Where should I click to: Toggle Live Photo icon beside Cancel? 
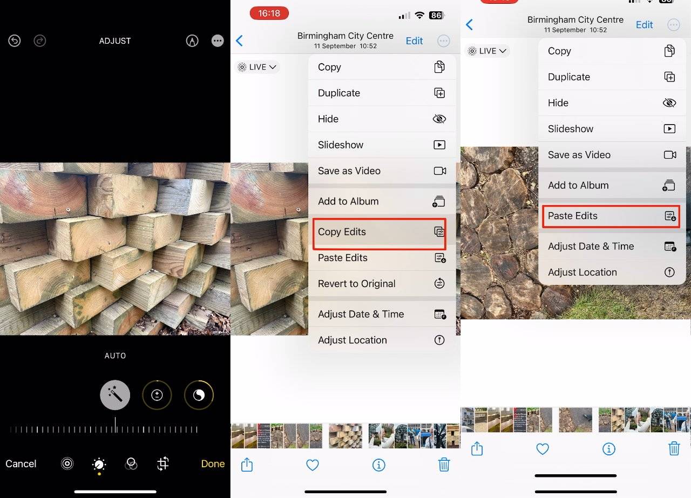click(x=67, y=464)
